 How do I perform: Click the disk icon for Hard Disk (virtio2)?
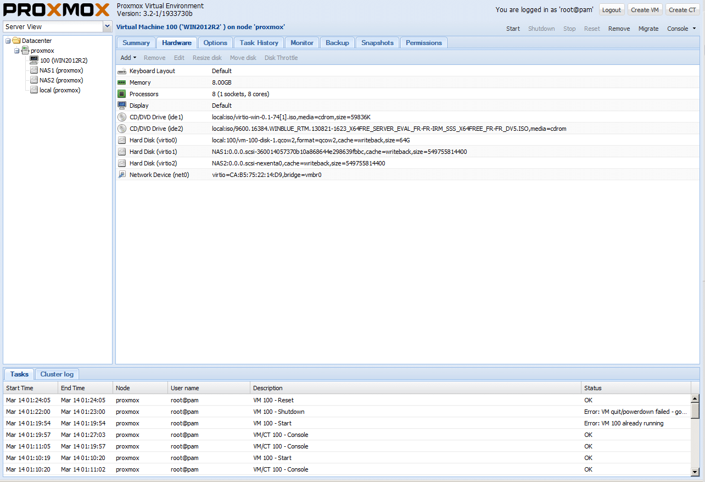122,163
